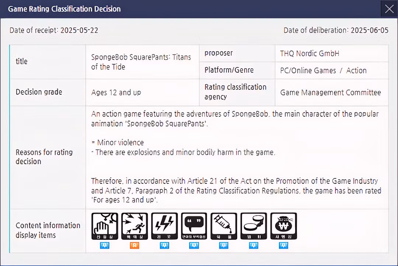The height and width of the screenshot is (266, 398).
Task: Click the 'Game Management Committee' agency value
Action: coord(331,92)
